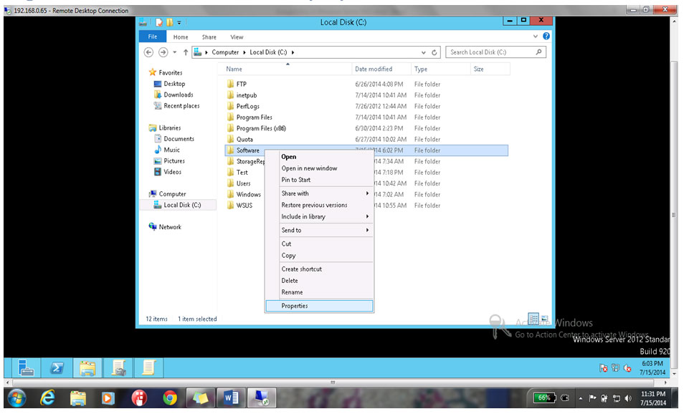Select the inetpub folder
This screenshot has height=414, width=684.
(247, 95)
